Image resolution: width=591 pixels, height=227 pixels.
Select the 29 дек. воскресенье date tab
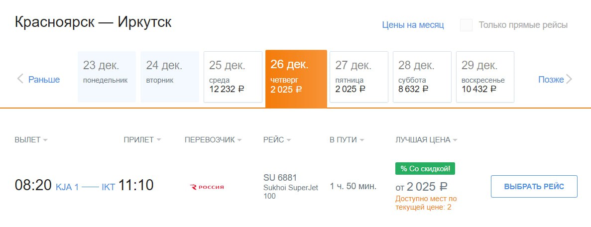pyautogui.click(x=485, y=77)
